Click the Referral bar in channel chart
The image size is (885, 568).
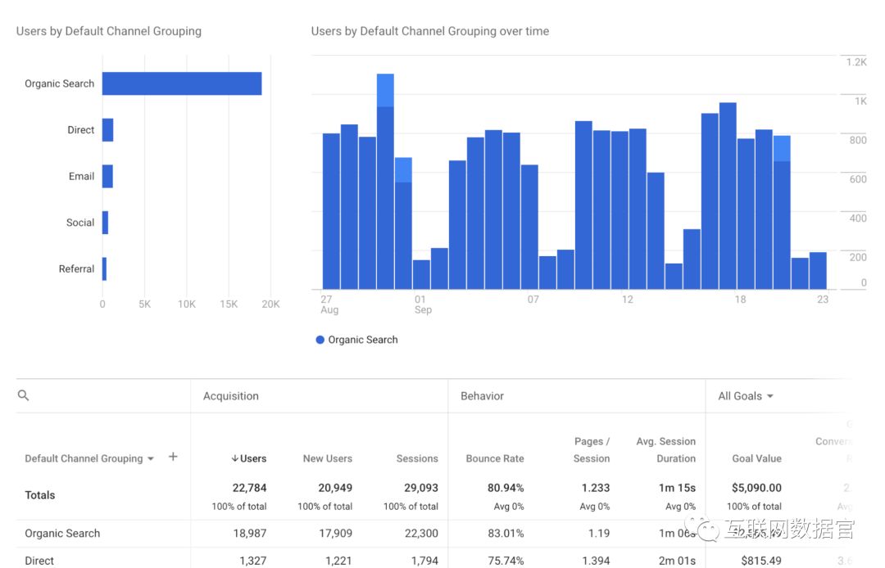(x=104, y=269)
